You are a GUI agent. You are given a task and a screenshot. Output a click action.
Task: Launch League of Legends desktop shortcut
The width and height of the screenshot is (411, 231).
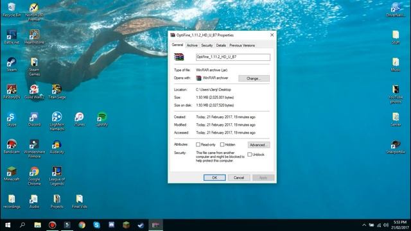pos(57,176)
